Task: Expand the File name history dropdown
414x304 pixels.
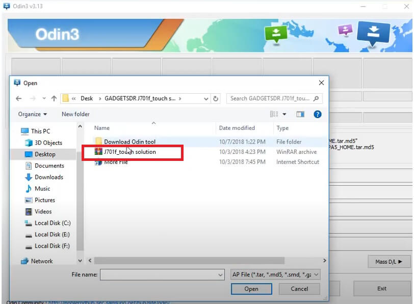Action: click(220, 275)
